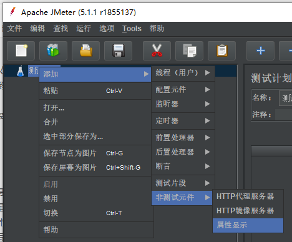Viewport: 292px width, 242px height.
Task: Click the Save floppy disk icon
Action: point(118,51)
